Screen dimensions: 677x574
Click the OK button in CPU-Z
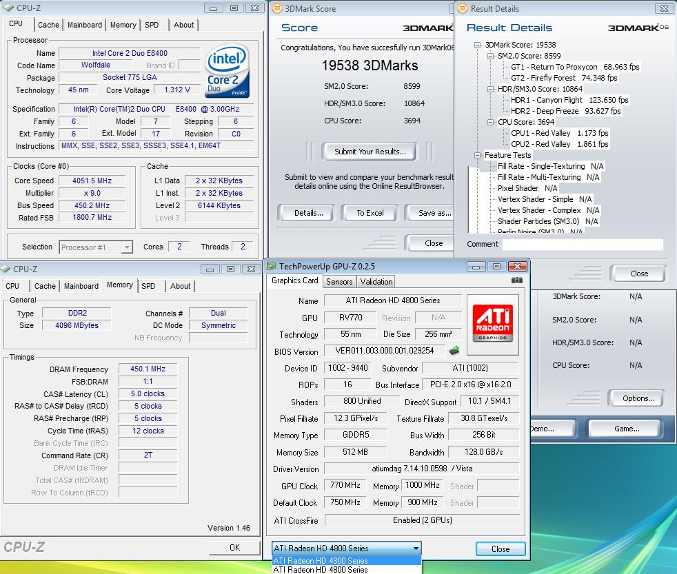tap(234, 548)
